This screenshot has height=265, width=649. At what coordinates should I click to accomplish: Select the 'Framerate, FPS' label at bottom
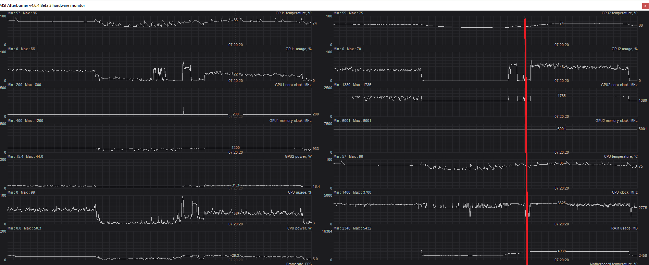pyautogui.click(x=299, y=263)
